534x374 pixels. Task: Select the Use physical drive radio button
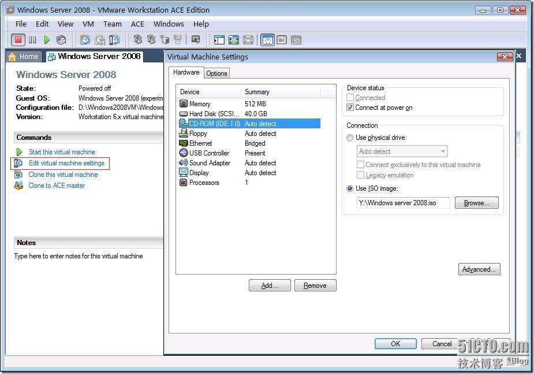tap(350, 138)
